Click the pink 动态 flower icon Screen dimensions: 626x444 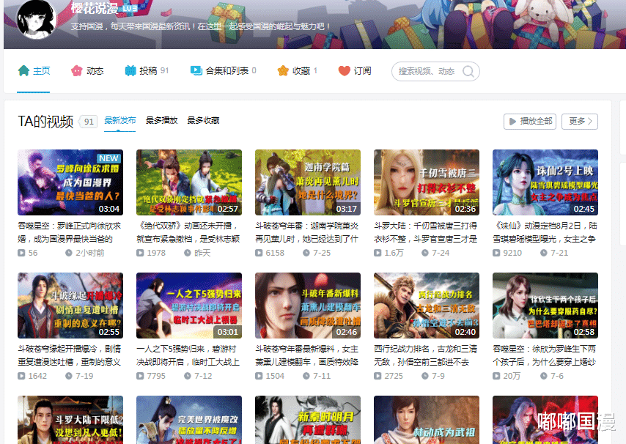(77, 71)
